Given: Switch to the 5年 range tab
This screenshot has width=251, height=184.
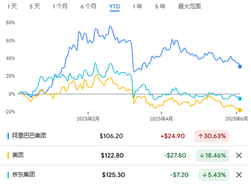Looking at the screenshot, I should [x=160, y=6].
